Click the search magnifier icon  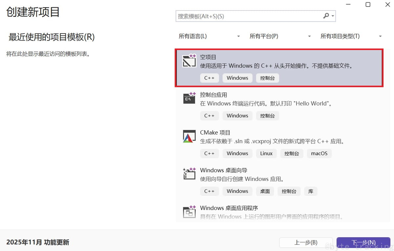(x=326, y=16)
